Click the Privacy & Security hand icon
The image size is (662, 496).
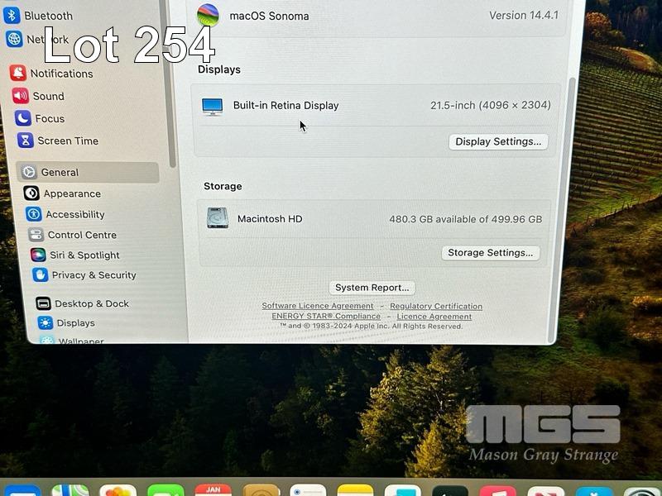coord(40,274)
